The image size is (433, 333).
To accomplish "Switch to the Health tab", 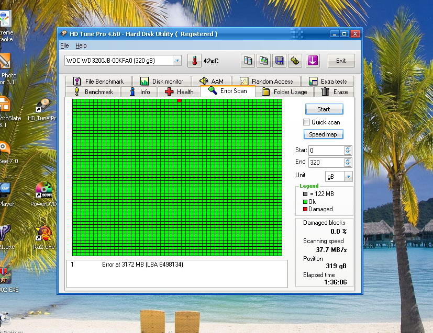I will pyautogui.click(x=179, y=92).
